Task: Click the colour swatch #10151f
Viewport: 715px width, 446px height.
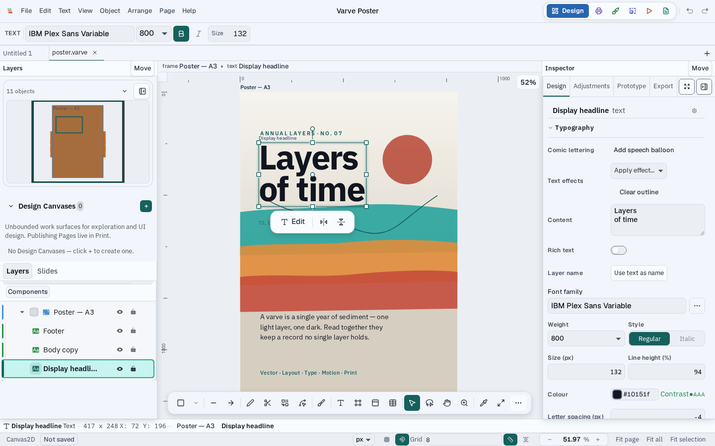Action: tap(617, 394)
